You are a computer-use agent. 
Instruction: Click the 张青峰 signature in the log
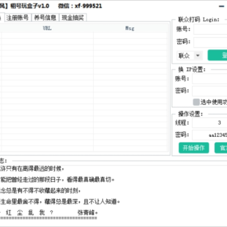(88, 212)
